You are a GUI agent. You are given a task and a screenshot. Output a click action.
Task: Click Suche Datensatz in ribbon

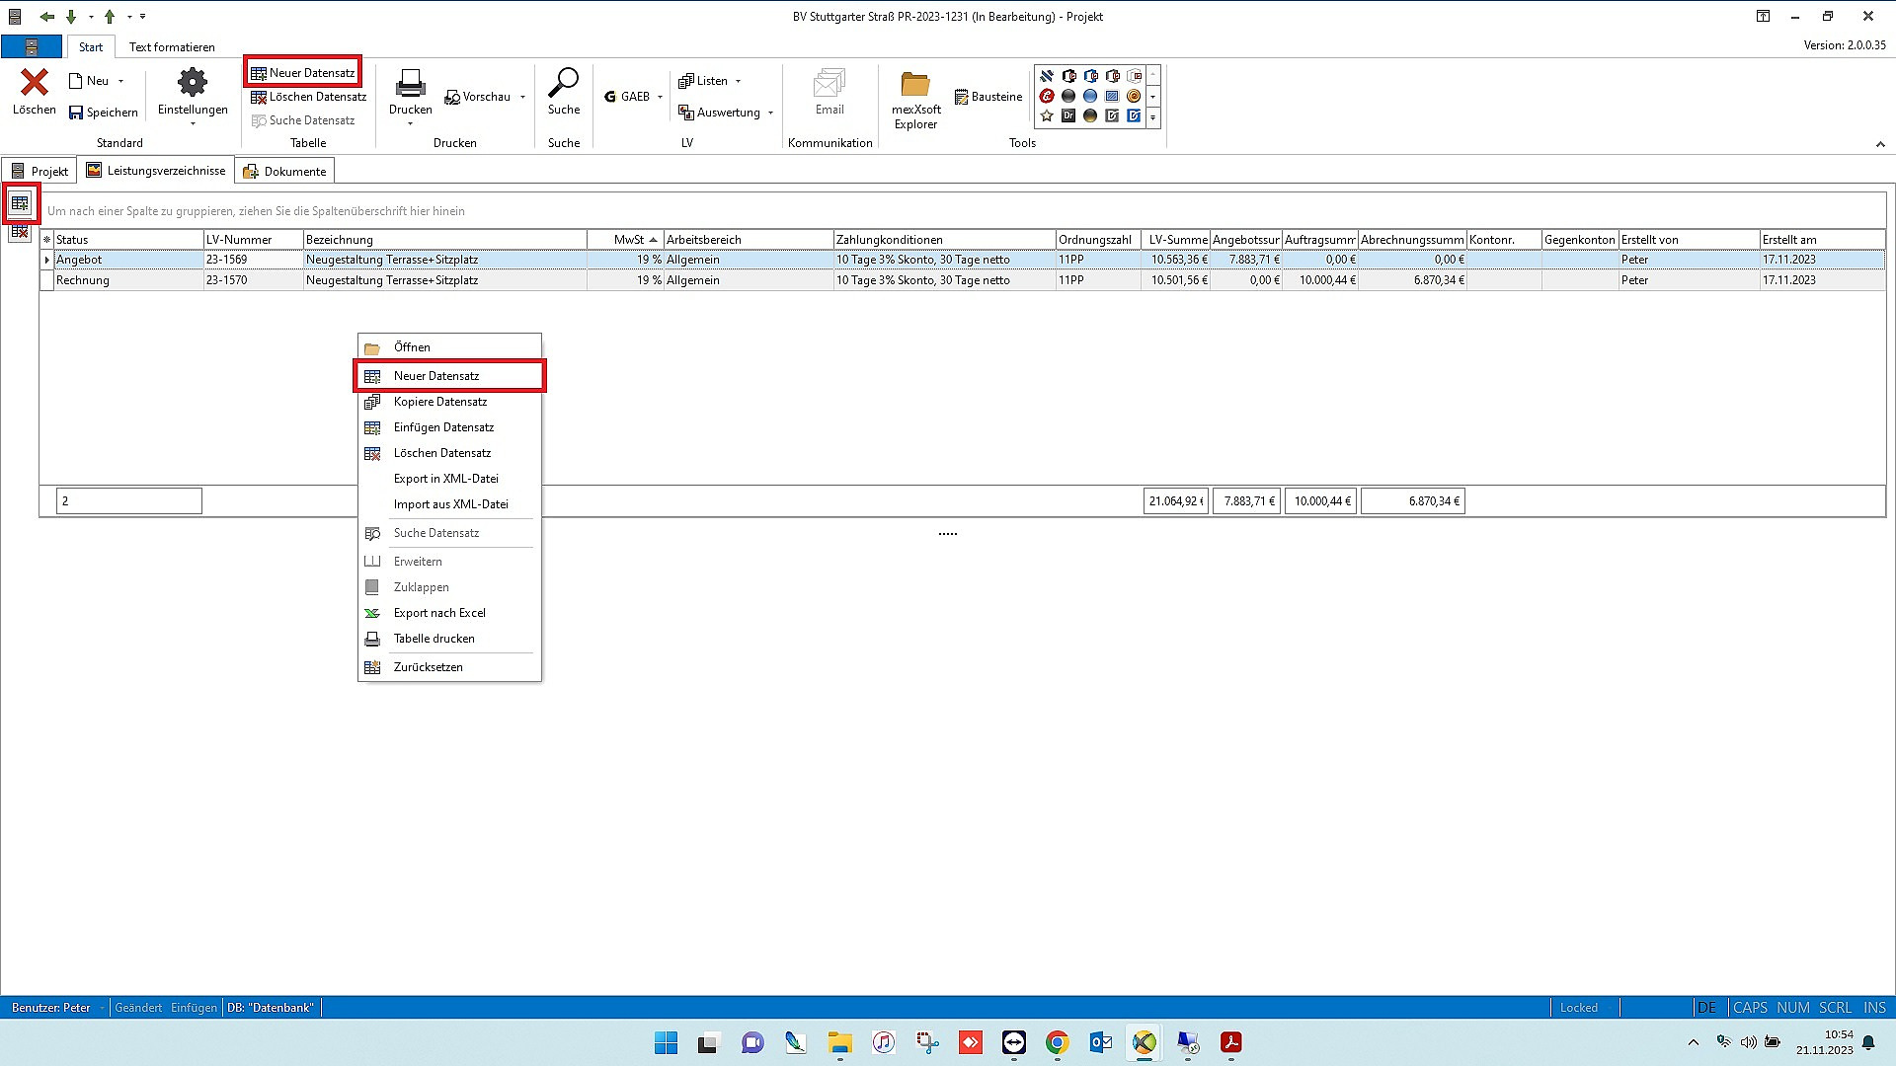point(302,120)
